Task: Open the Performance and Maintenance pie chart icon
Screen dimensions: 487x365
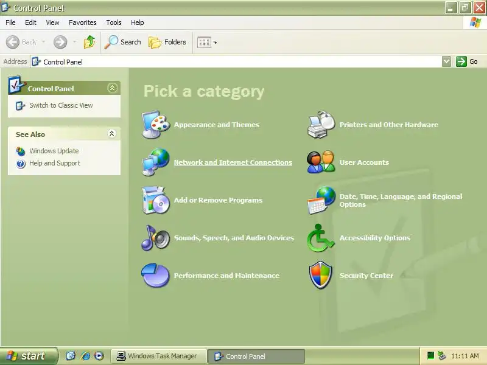Action: tap(155, 276)
